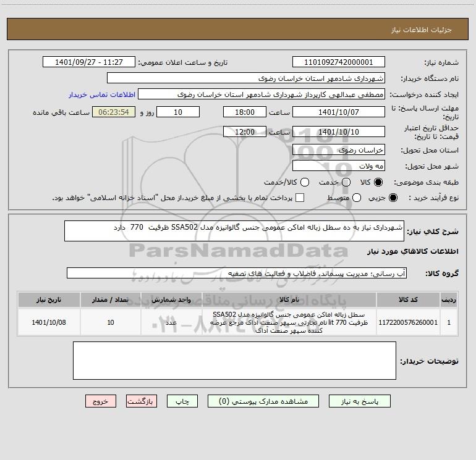Click the پاسخ به نیاز button
Image resolution: width=476 pixels, height=460 pixels.
tap(360, 401)
